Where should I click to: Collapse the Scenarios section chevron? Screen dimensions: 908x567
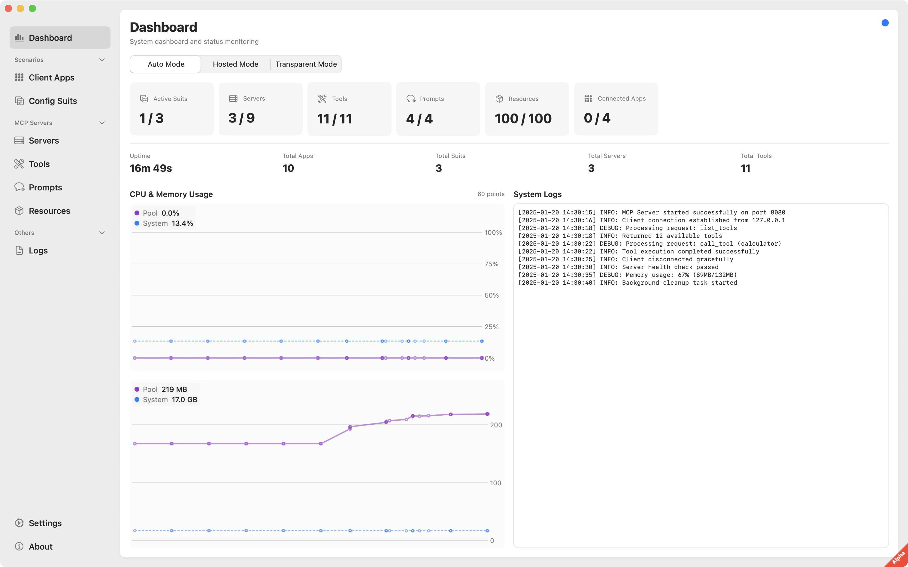coord(101,60)
